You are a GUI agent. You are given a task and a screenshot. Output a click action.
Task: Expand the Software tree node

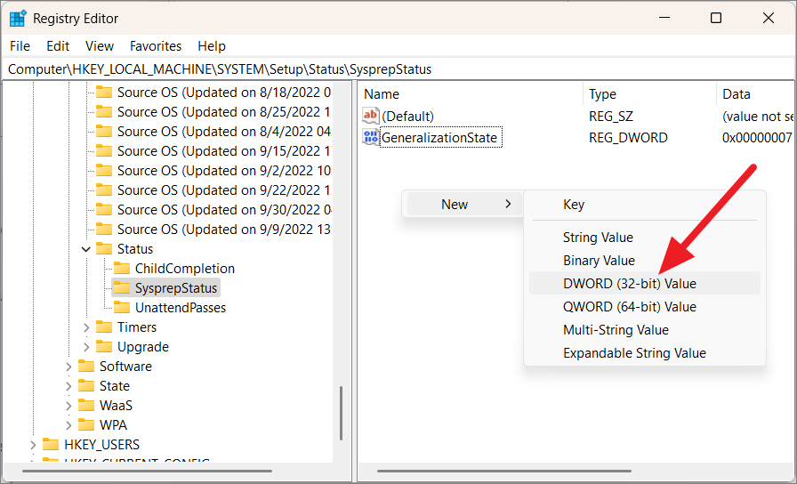[x=68, y=367]
